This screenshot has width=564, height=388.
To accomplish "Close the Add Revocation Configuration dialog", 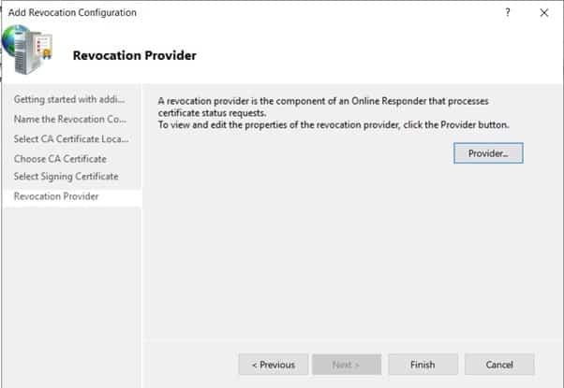I will click(x=544, y=13).
